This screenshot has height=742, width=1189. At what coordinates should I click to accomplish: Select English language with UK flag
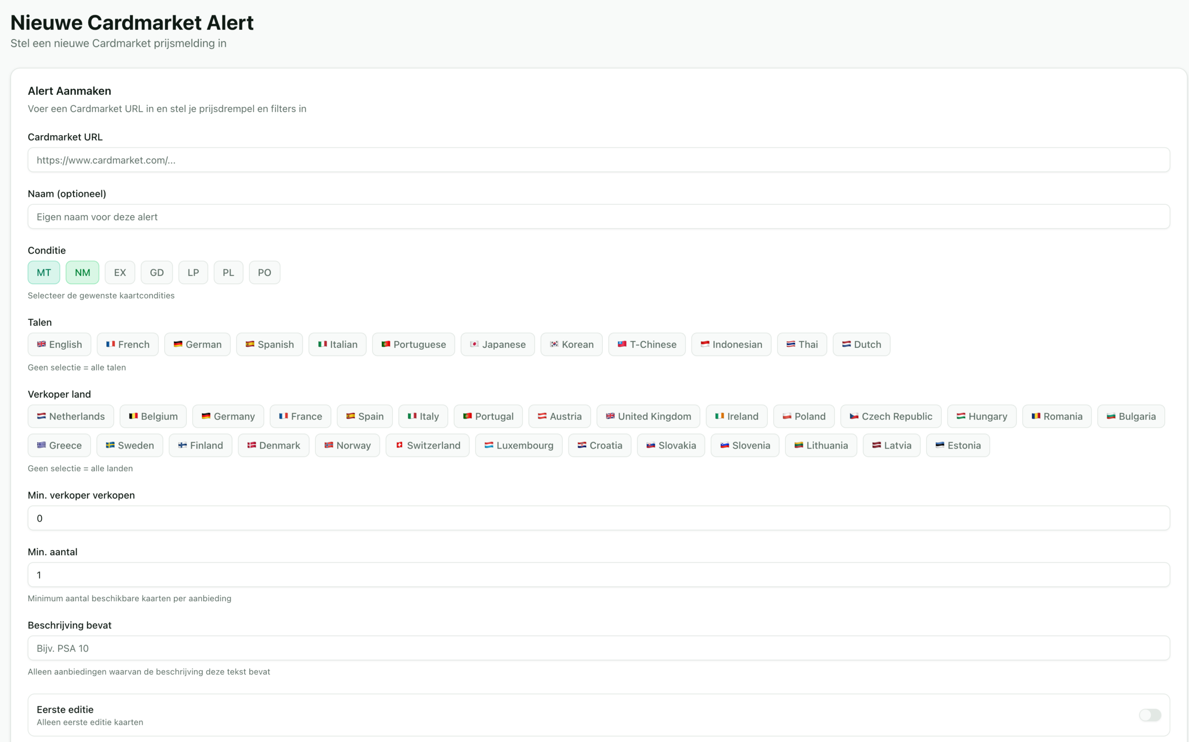click(59, 345)
